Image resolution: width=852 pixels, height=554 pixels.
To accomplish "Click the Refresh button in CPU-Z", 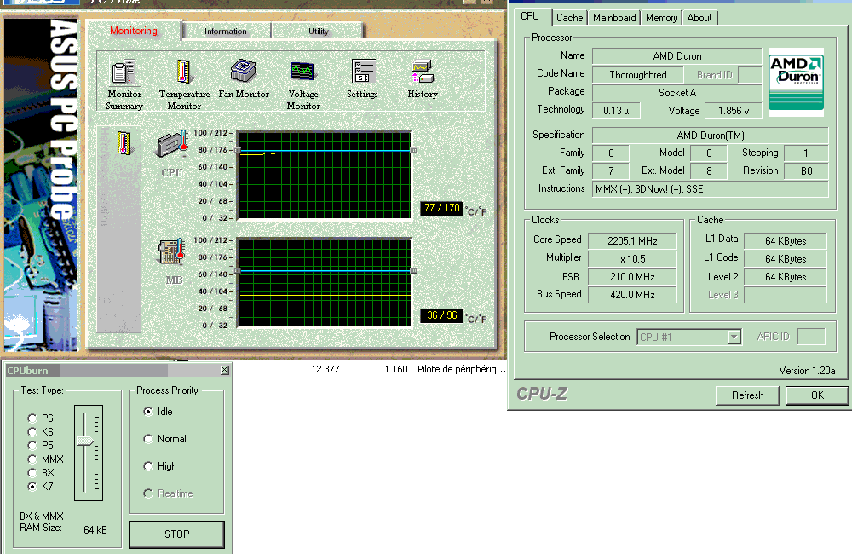I will tap(747, 395).
